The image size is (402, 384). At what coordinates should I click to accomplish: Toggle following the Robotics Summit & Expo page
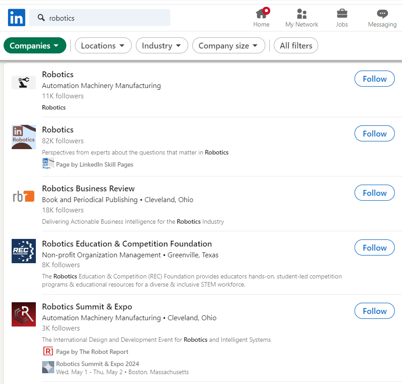[374, 310]
